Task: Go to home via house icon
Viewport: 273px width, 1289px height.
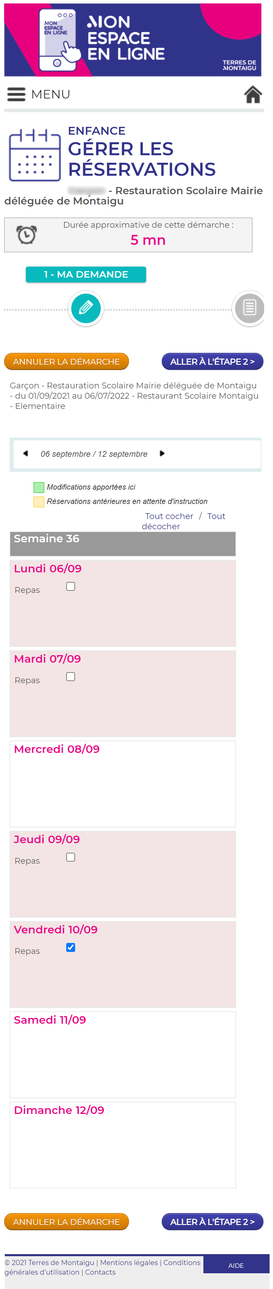Action: [x=253, y=94]
